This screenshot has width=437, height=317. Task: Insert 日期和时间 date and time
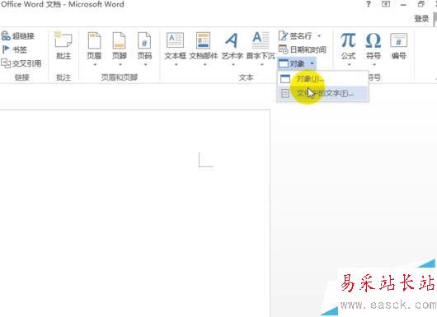click(x=303, y=50)
